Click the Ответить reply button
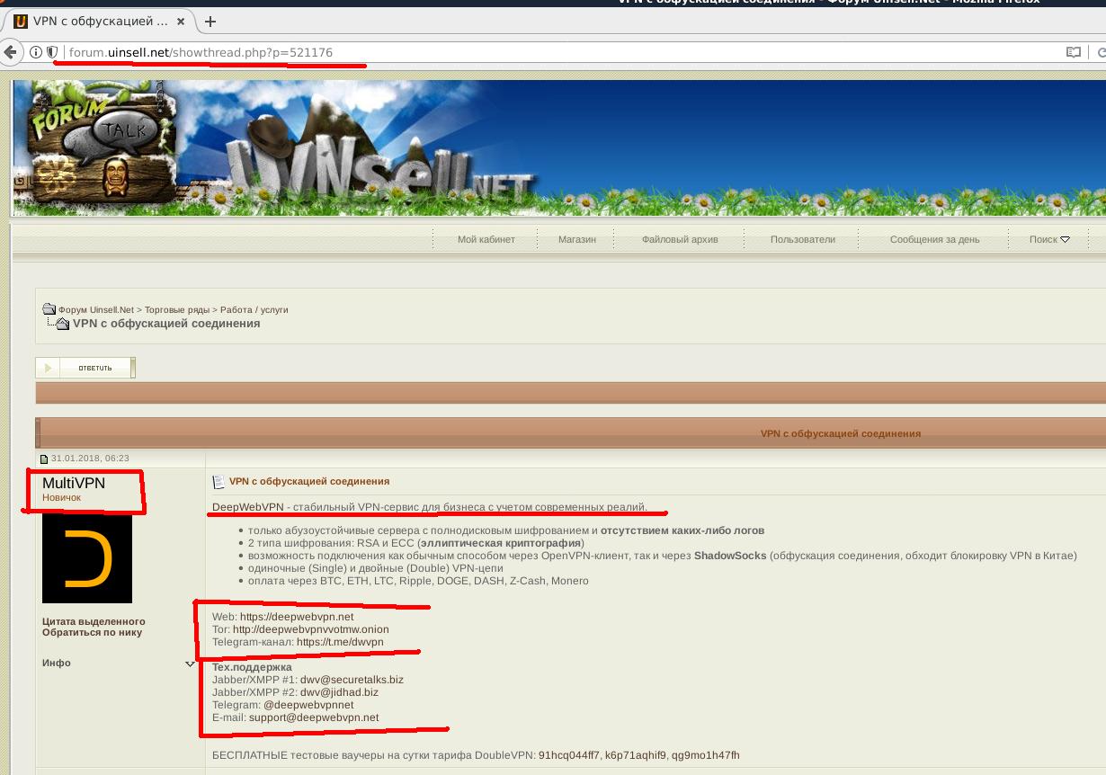 tap(85, 368)
